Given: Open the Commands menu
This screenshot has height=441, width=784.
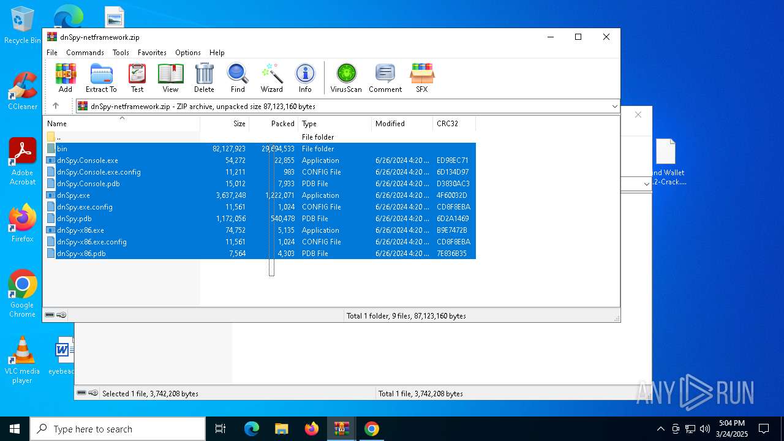Looking at the screenshot, I should point(85,53).
